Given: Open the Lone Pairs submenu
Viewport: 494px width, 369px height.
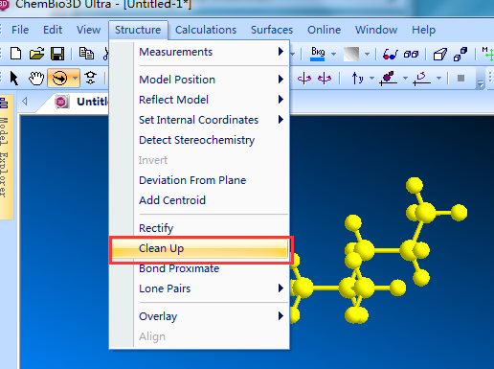Looking at the screenshot, I should click(199, 288).
